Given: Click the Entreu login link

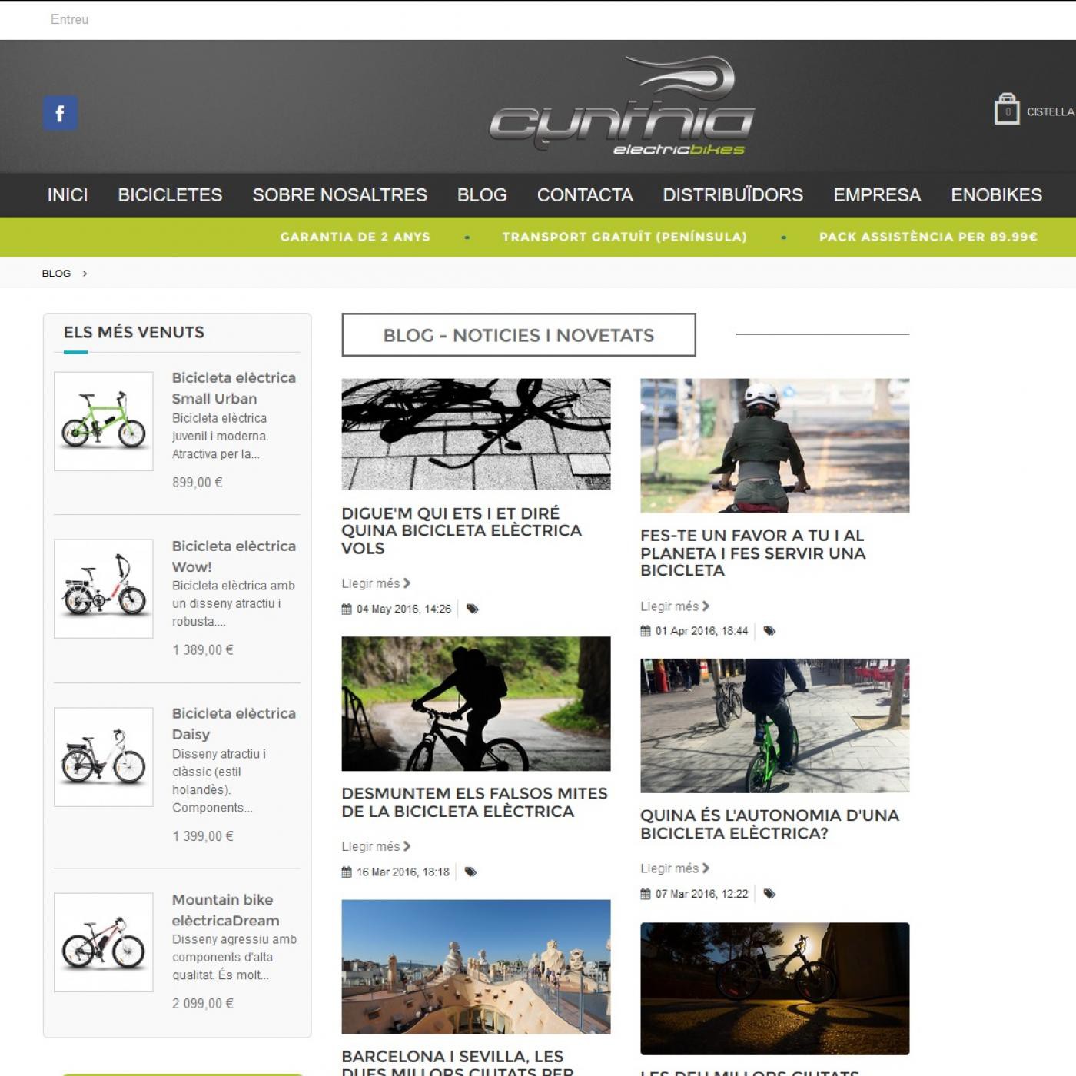Looking at the screenshot, I should (x=69, y=19).
